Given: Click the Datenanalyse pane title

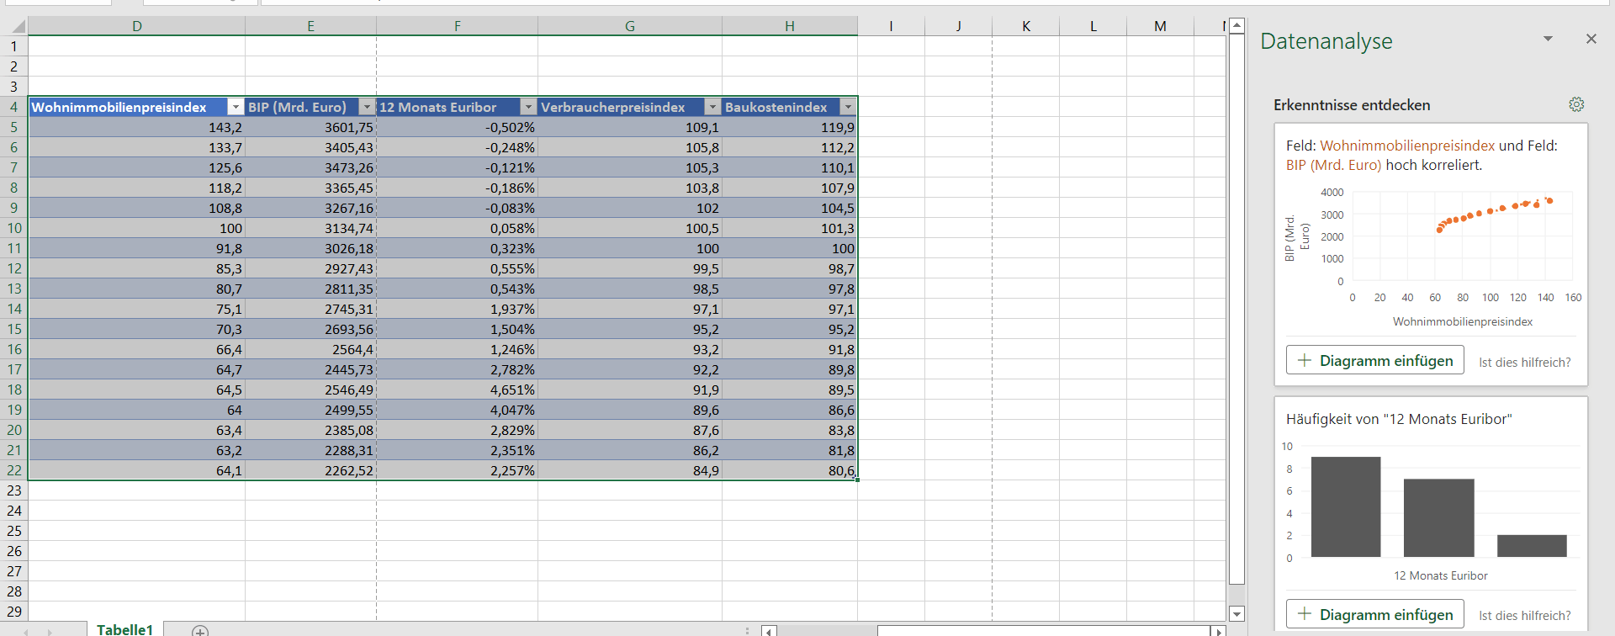Looking at the screenshot, I should click(x=1326, y=40).
